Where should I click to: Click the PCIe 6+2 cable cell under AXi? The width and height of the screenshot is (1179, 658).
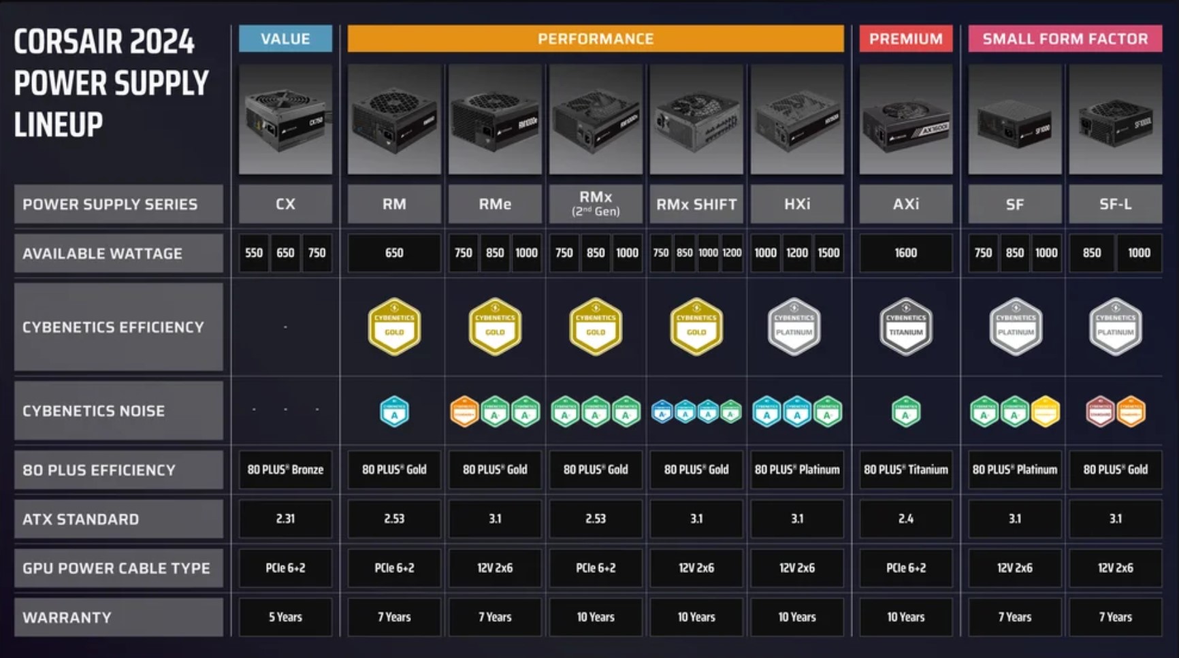click(x=906, y=568)
